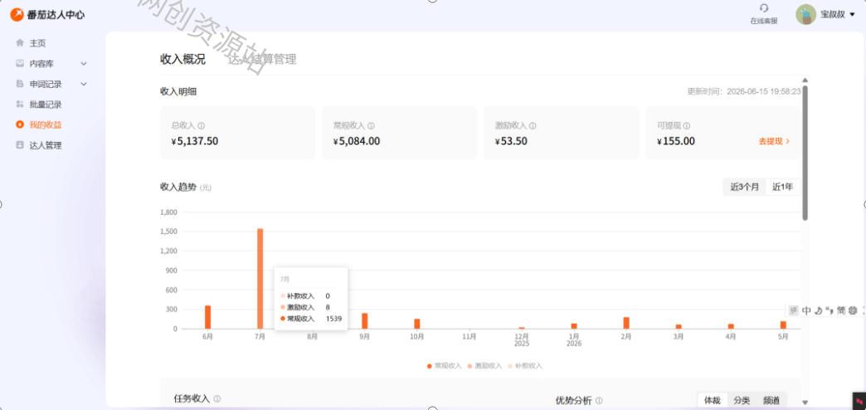Select the 频道 analysis tab
Viewport: 866px width, 410px height.
pyautogui.click(x=771, y=401)
